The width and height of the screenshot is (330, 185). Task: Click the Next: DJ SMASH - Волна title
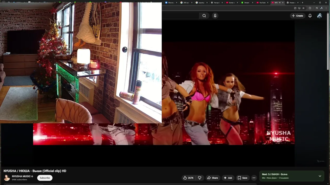click(x=275, y=174)
